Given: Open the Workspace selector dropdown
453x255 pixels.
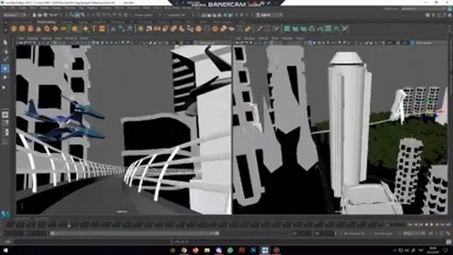Looking at the screenshot, I should [423, 8].
